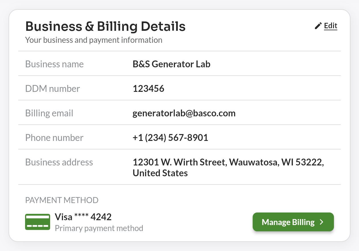Viewport: 359px width, 251px height.
Task: Click the subtitle about business and payment information
Action: pos(94,40)
